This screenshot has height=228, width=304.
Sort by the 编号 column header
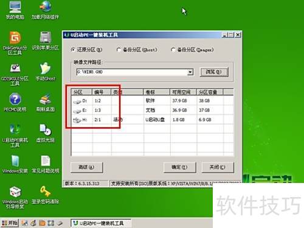pyautogui.click(x=102, y=92)
